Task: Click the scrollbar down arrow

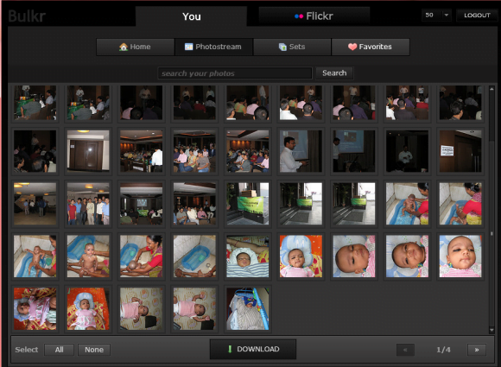Action: coord(491,330)
